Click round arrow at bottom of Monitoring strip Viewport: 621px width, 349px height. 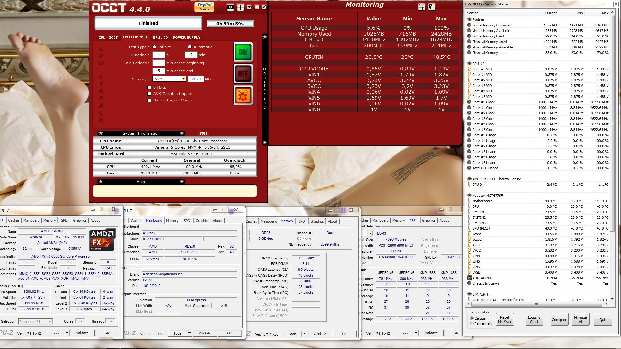(x=265, y=143)
